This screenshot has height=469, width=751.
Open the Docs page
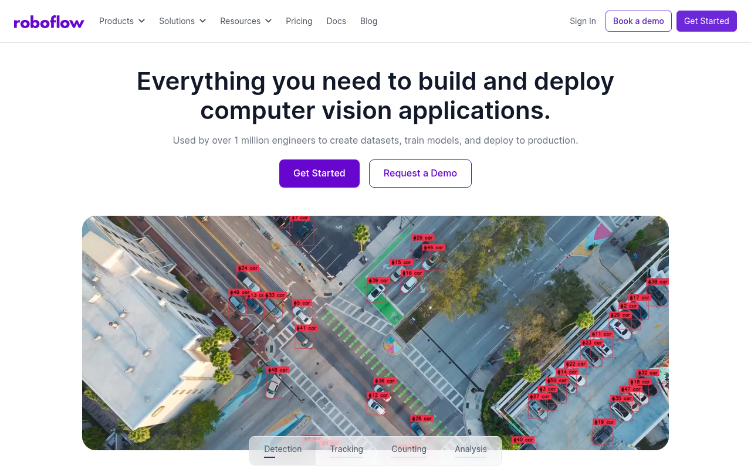[336, 21]
